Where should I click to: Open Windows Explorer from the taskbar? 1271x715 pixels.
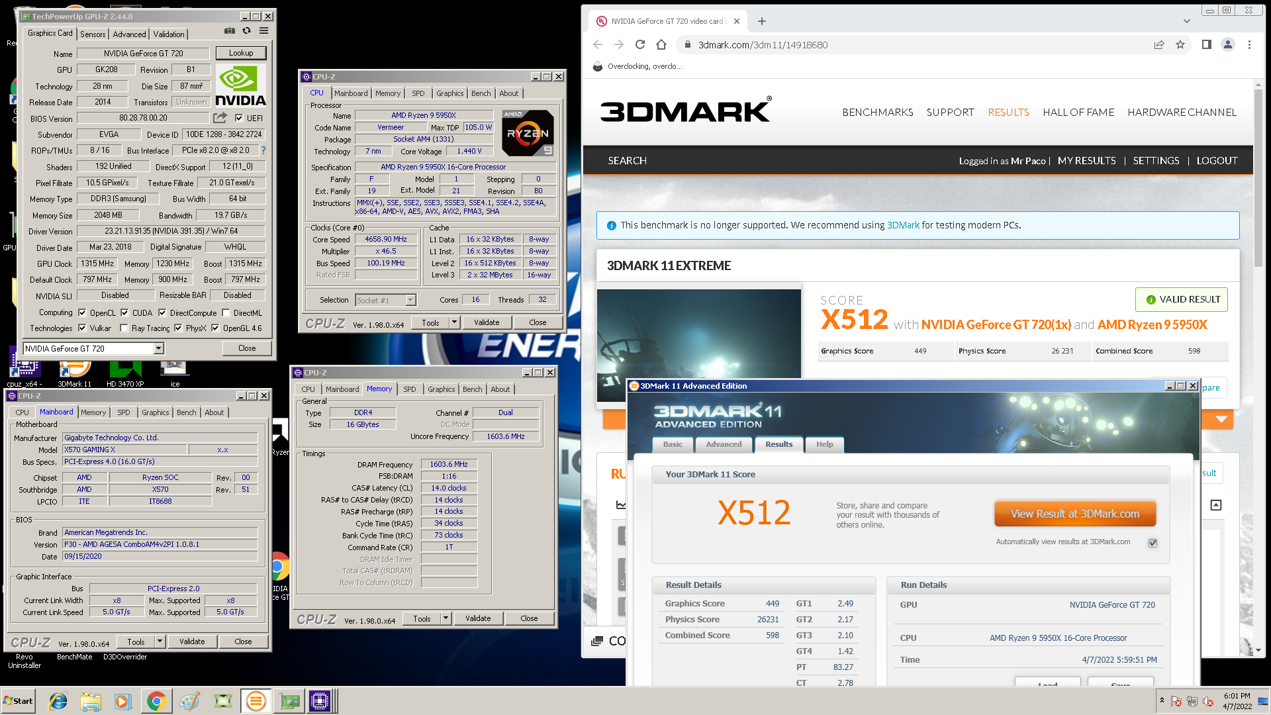click(91, 701)
